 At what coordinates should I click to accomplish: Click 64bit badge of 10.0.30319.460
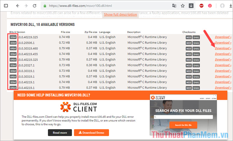(x=13, y=48)
